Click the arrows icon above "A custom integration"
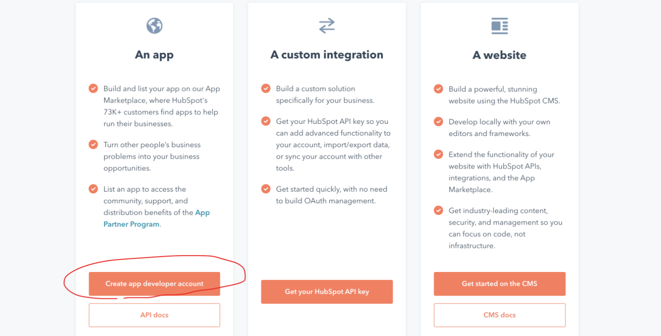The height and width of the screenshot is (336, 661). click(327, 26)
